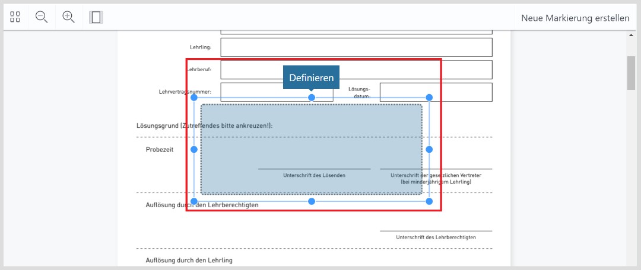Image resolution: width=641 pixels, height=270 pixels.
Task: Grab the left-middle selection handle
Action: 194,150
